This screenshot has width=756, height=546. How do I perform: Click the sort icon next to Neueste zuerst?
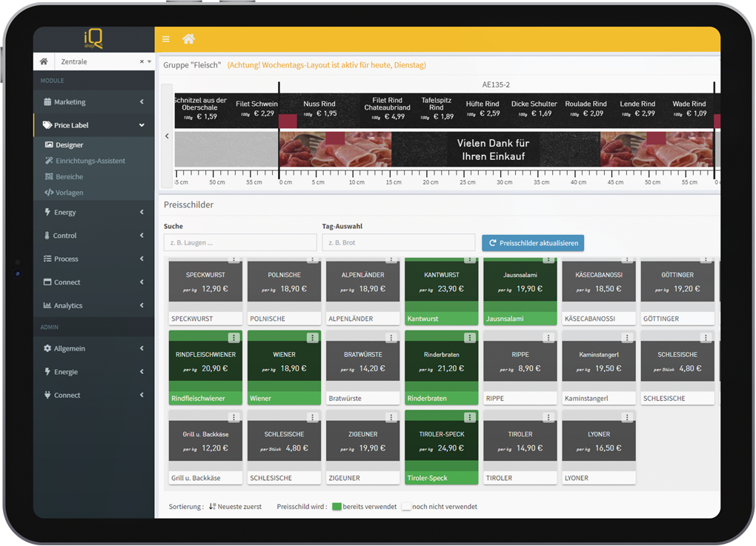pos(212,507)
